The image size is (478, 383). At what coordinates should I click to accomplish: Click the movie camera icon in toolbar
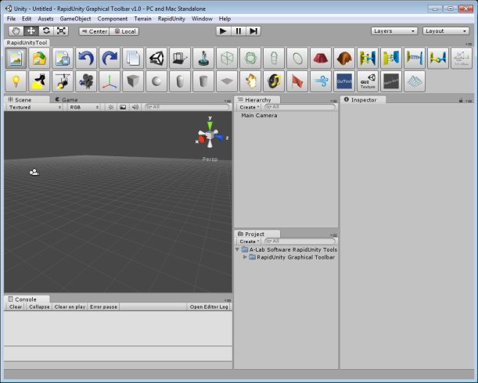[x=85, y=81]
